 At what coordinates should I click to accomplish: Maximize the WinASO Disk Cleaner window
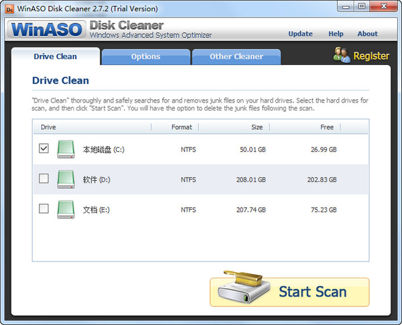[x=362, y=7]
